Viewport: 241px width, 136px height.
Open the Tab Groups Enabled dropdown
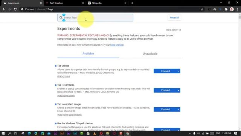[x=167, y=71]
